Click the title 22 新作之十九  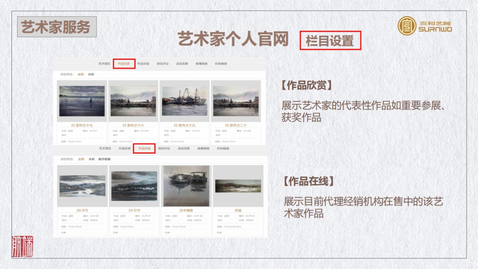tap(185, 125)
